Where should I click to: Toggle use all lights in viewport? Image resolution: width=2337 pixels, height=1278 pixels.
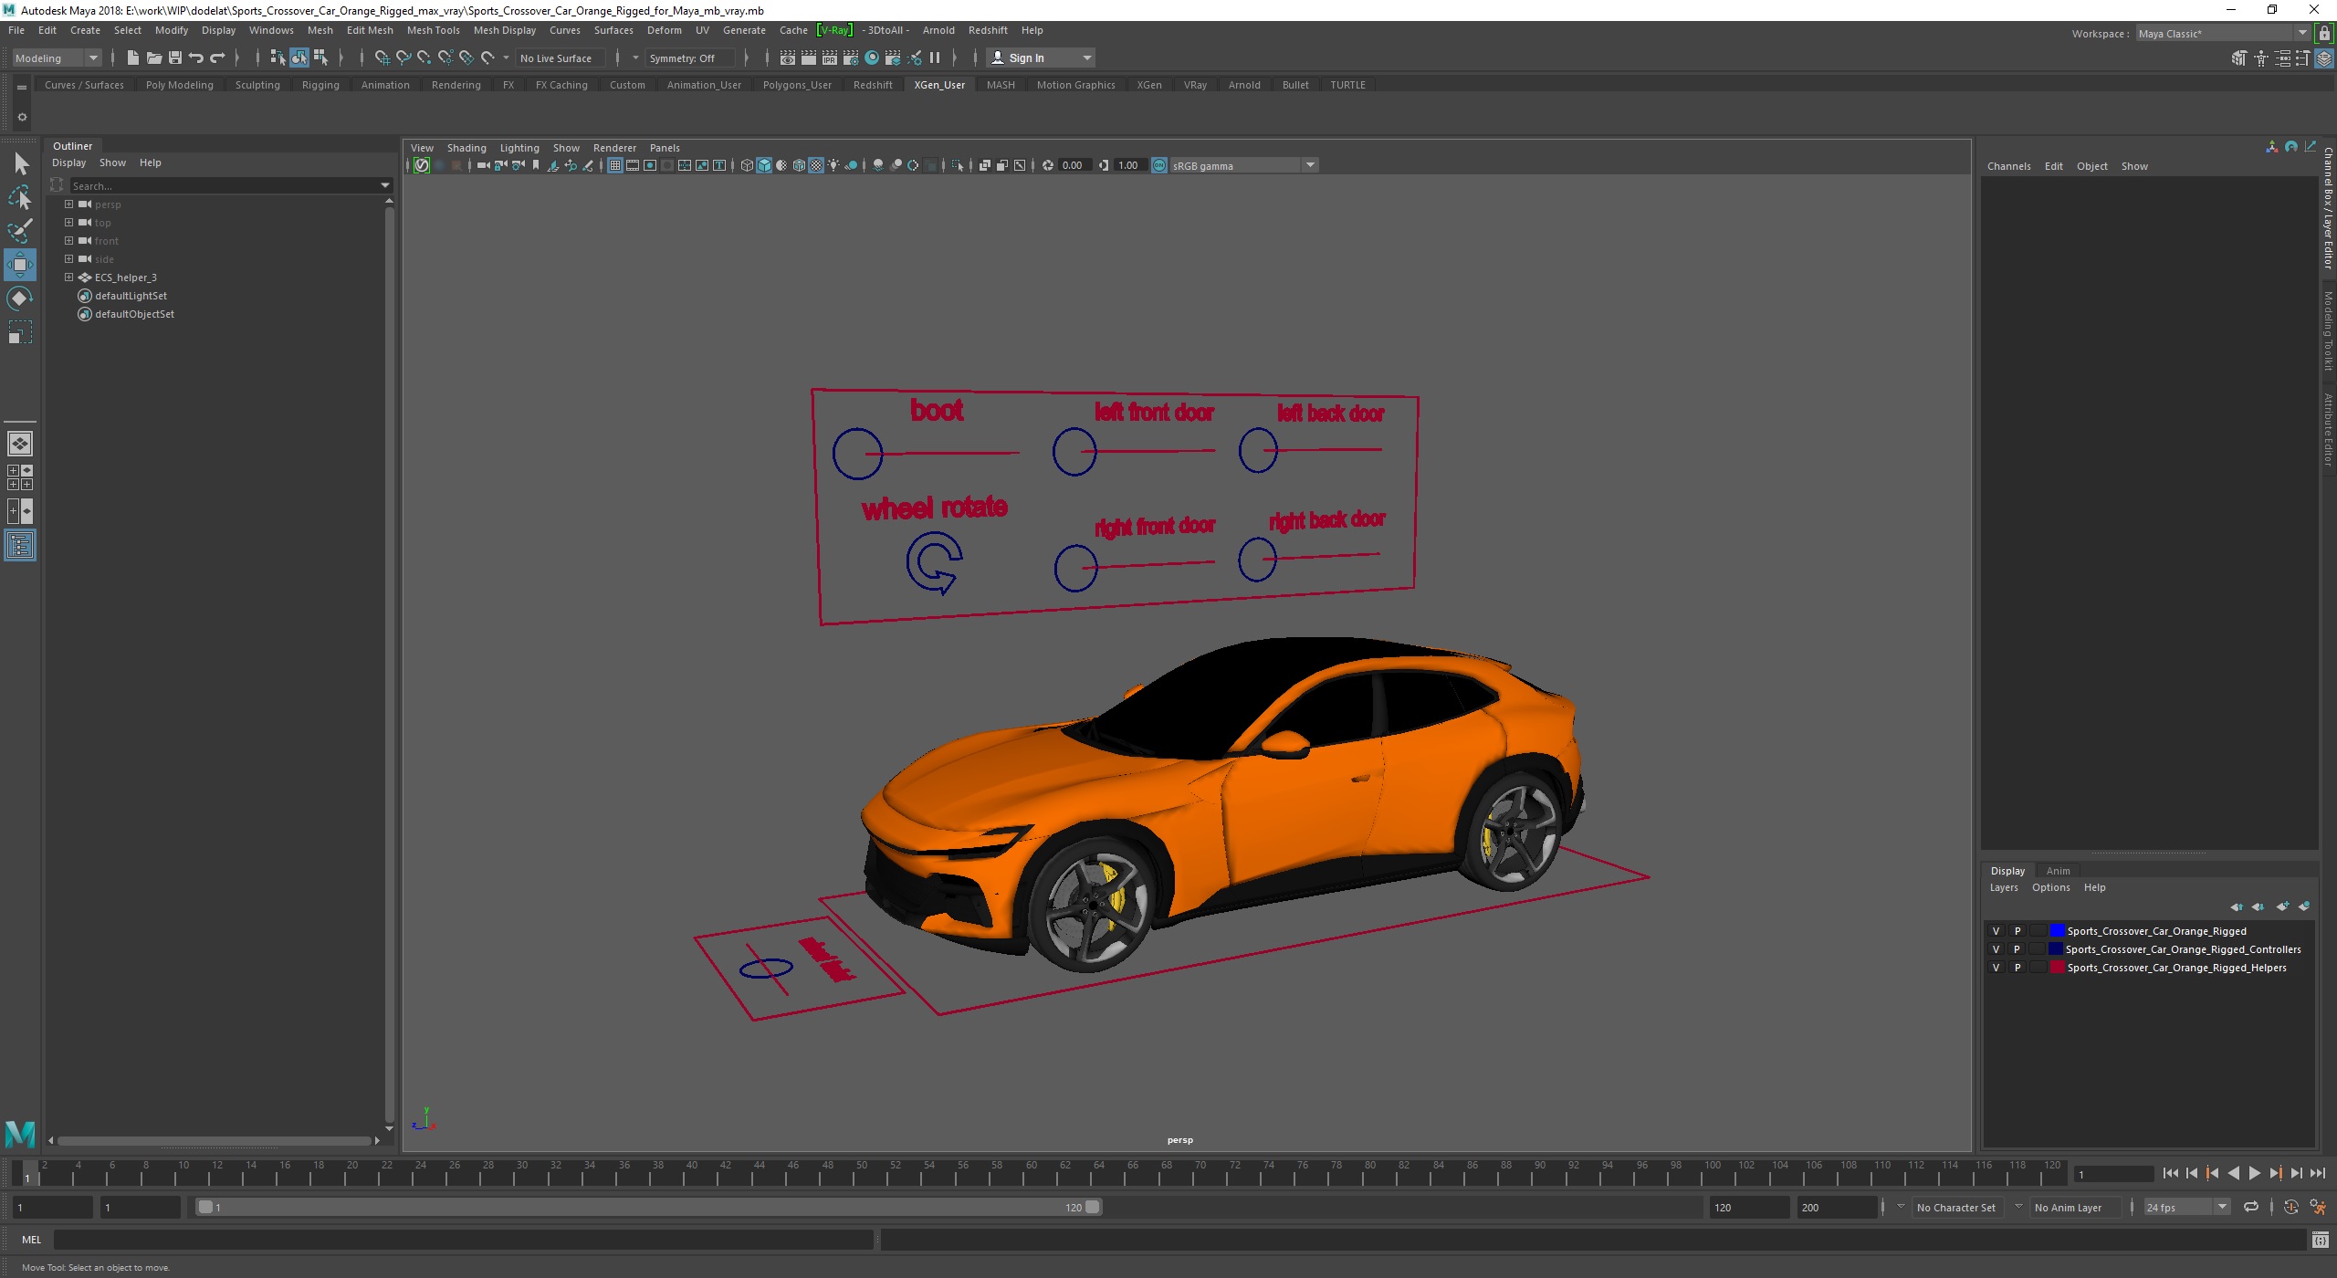833,165
